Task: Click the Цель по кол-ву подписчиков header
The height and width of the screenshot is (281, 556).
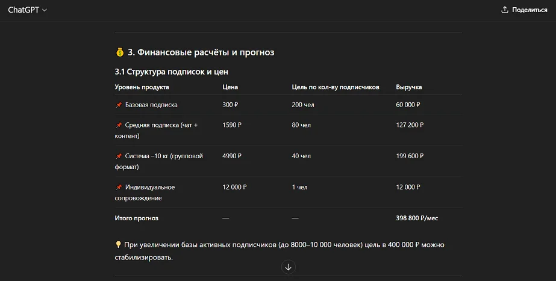Action: coord(335,87)
